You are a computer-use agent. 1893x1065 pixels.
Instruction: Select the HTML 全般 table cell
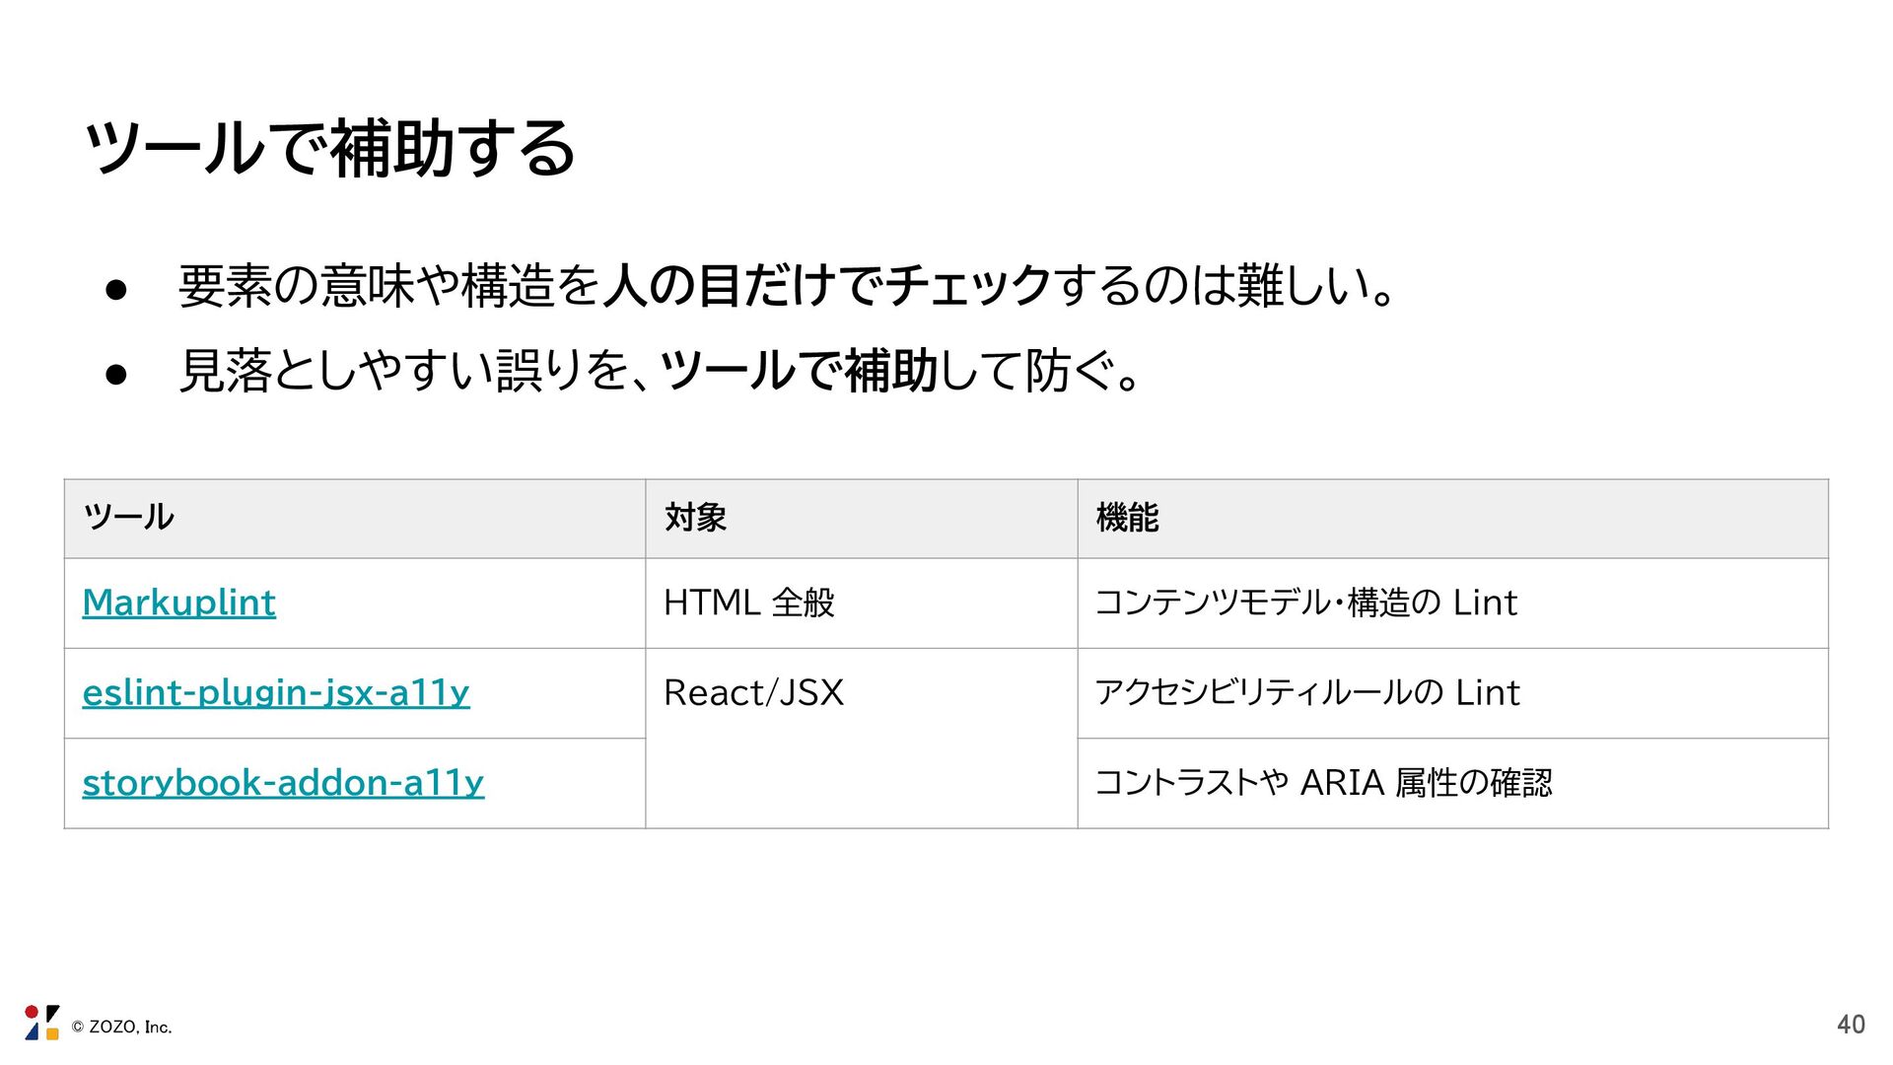[x=862, y=603]
